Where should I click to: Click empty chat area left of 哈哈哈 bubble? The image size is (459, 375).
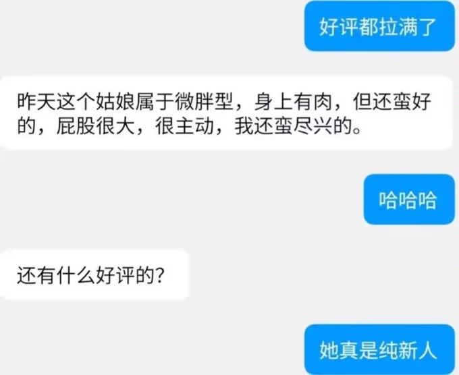[182, 200]
